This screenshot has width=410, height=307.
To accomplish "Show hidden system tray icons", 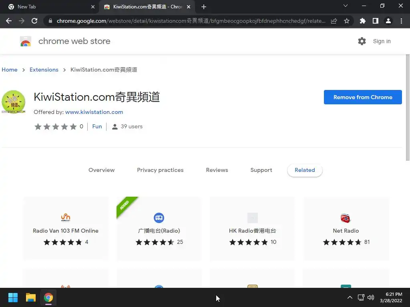I will point(350,297).
